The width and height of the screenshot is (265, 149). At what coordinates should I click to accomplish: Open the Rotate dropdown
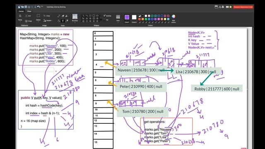[x=48, y=21]
